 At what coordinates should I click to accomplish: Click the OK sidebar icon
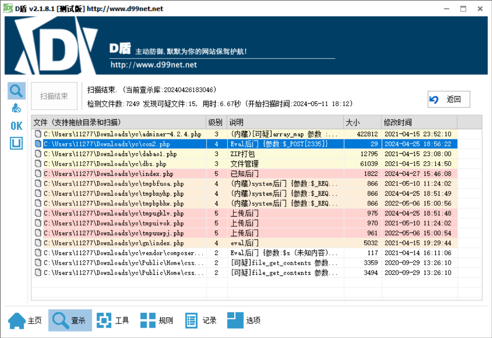point(16,126)
